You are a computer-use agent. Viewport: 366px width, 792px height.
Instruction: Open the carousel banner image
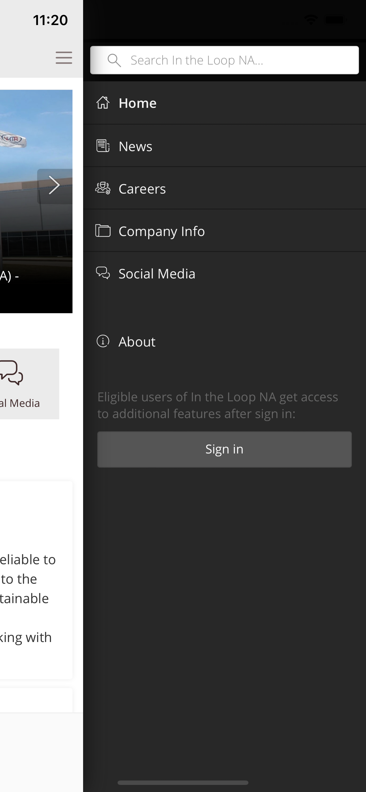click(x=36, y=201)
